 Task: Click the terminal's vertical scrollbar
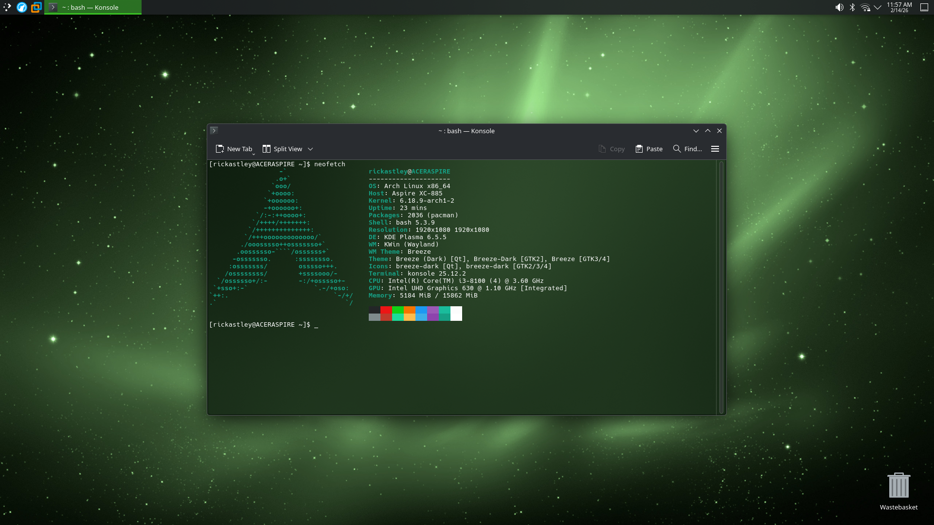[x=721, y=287]
